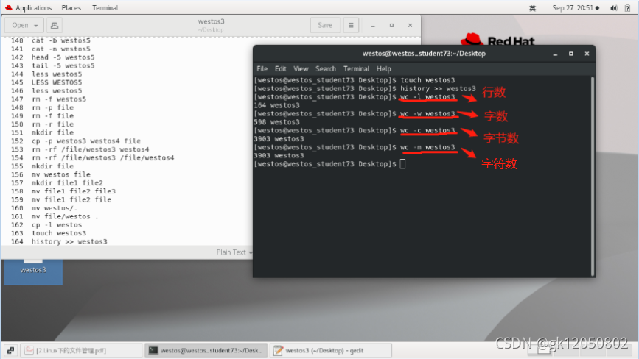
Task: Click the Red Hat logo beside Applications
Action: coord(9,8)
